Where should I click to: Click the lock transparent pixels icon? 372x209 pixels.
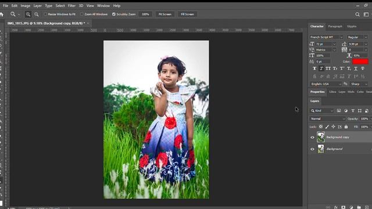321,127
